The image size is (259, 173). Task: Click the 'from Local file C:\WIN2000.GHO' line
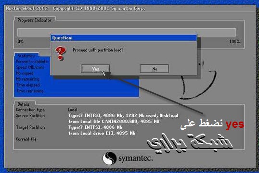[x=114, y=122]
